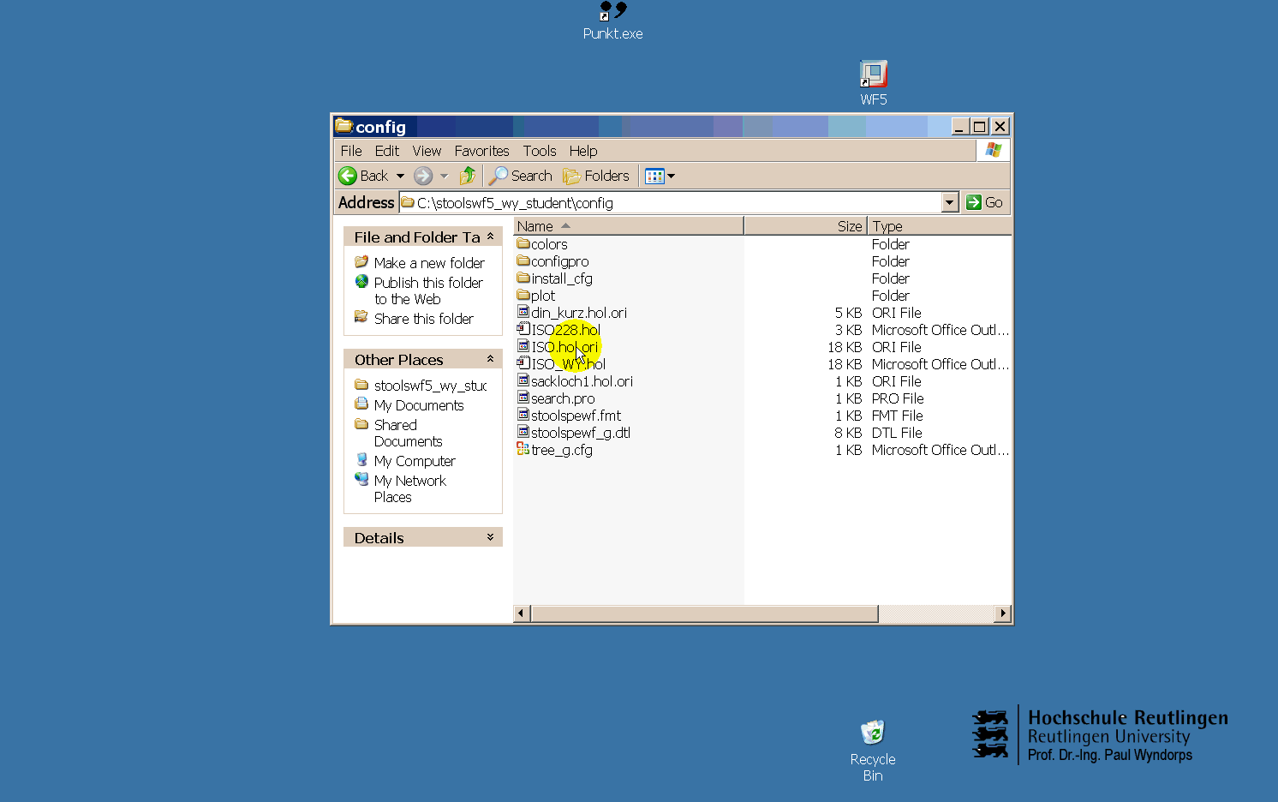Select ISO.hol.ori file icon
1278x802 pixels.
pyautogui.click(x=523, y=346)
